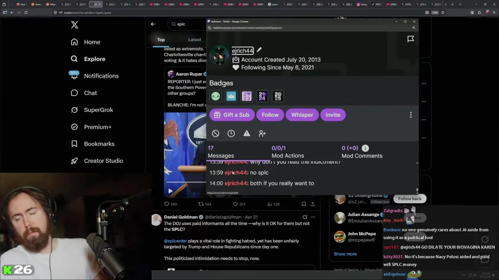
Task: Click the warn user triangle icon
Action: point(247,133)
